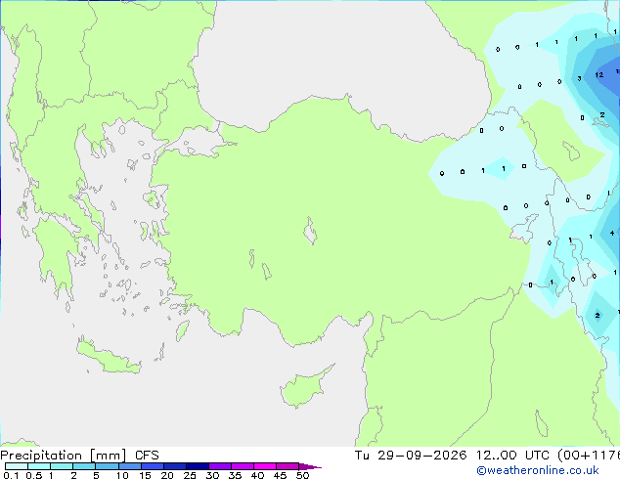Click the '12' precipitation value on the map
620x479 pixels.
pyautogui.click(x=599, y=74)
